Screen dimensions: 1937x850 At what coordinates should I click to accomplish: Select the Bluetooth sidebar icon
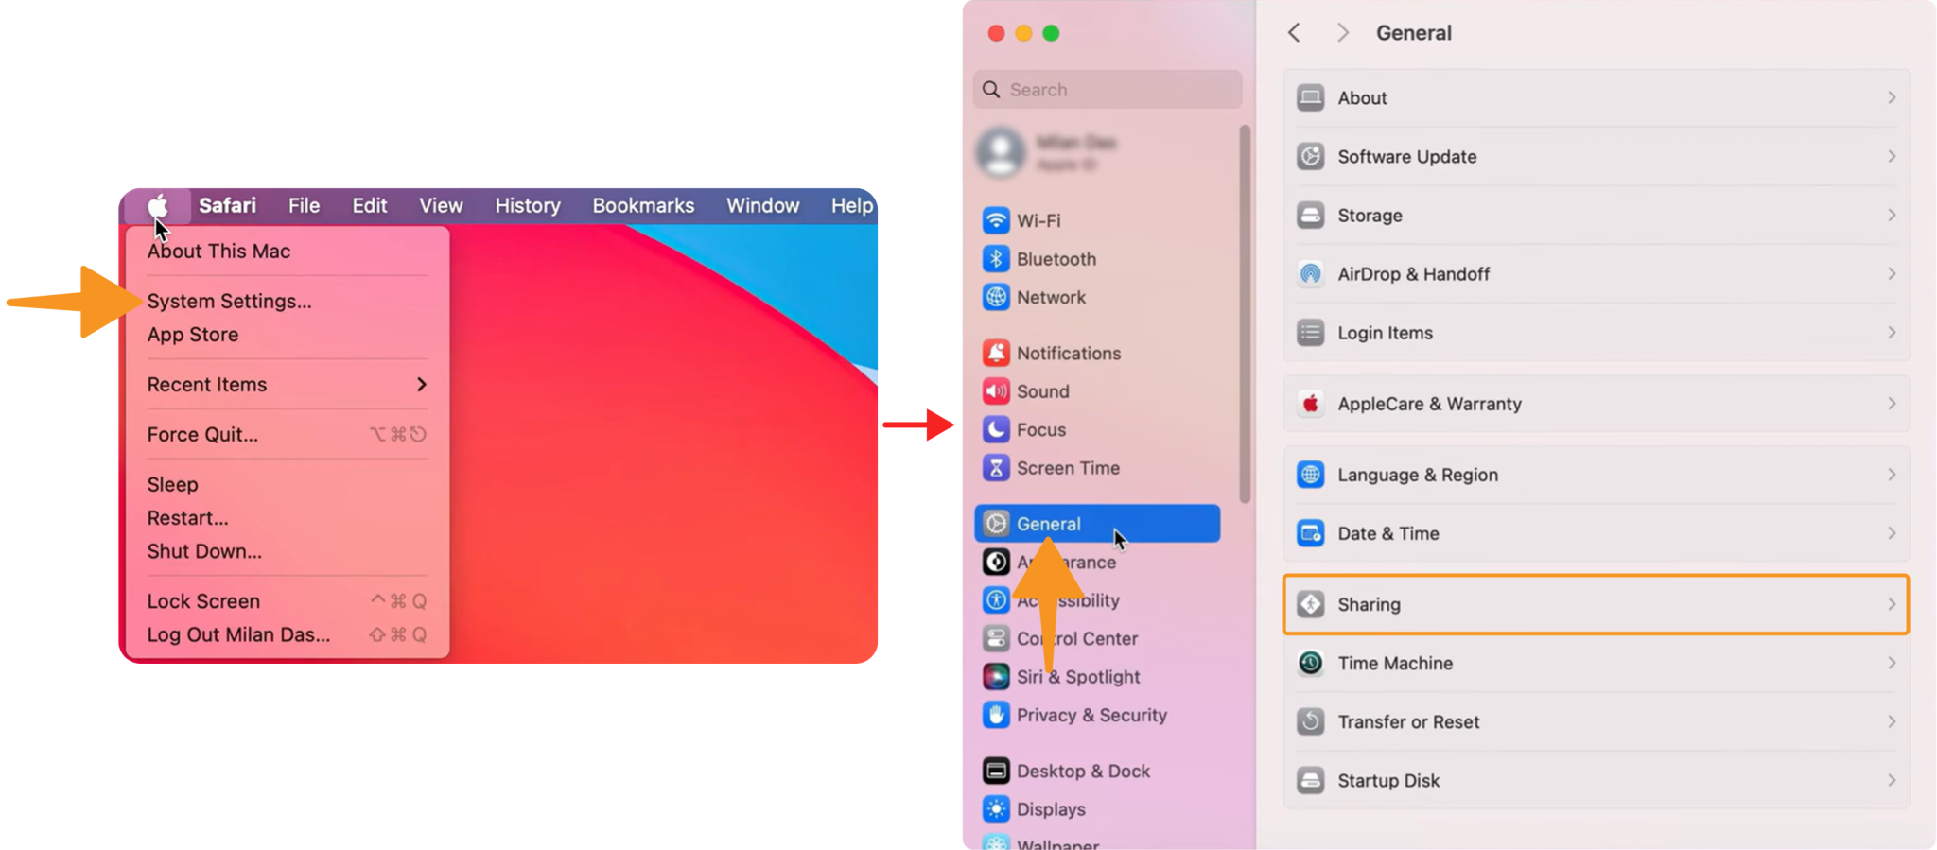[x=996, y=259]
